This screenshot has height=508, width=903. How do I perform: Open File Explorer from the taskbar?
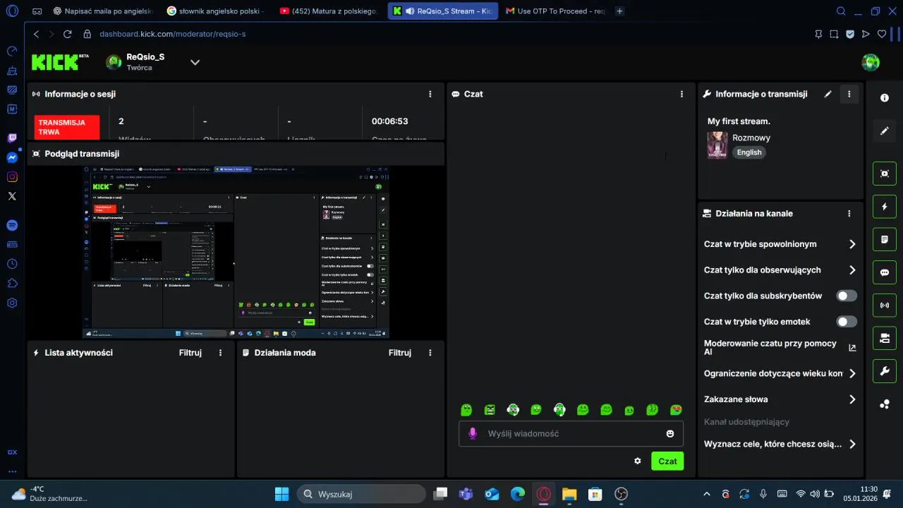[x=569, y=494]
